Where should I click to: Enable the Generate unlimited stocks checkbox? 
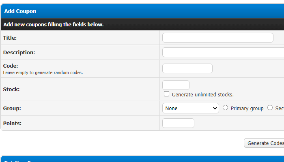(167, 94)
